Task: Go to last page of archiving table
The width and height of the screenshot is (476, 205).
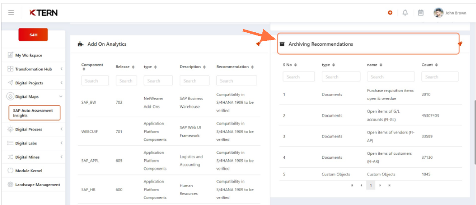Action: coord(389,185)
